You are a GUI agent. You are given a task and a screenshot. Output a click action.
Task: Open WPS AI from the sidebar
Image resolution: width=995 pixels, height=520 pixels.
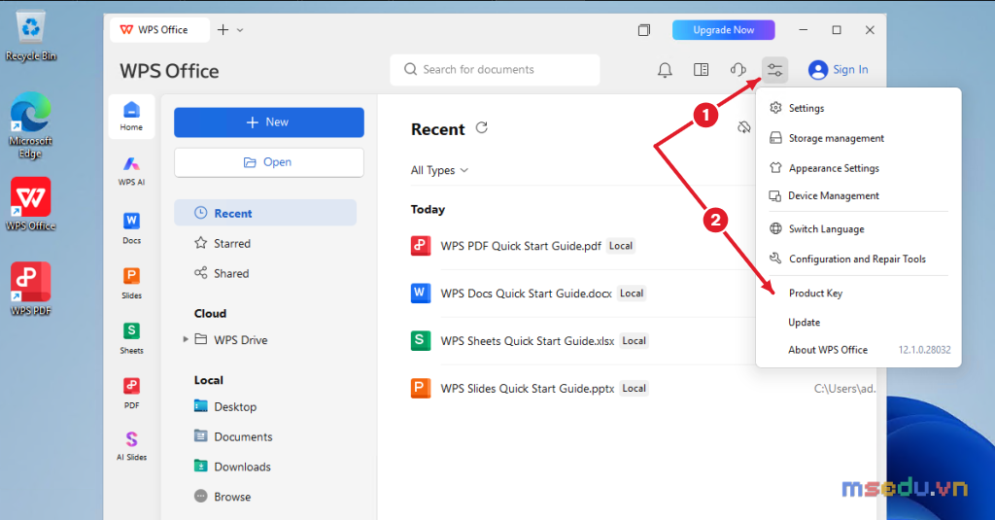click(x=131, y=171)
